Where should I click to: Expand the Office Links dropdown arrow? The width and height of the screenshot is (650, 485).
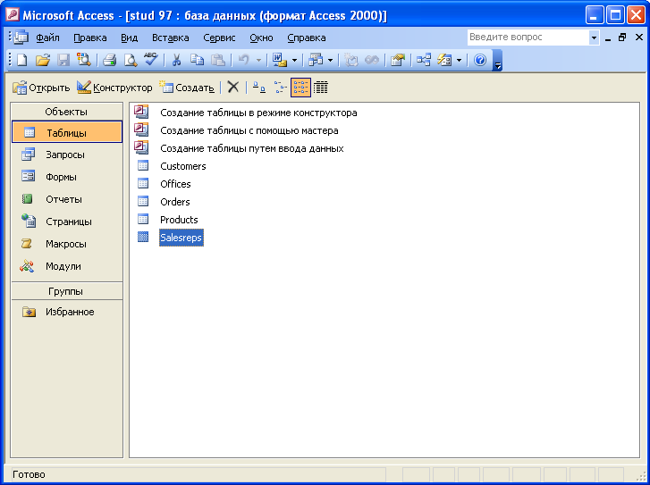294,61
